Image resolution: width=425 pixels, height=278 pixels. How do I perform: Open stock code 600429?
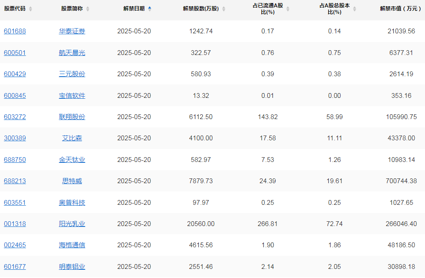15,74
